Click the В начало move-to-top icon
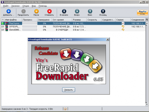Viewport: 149px width, 112px height. pyautogui.click(x=64, y=11)
